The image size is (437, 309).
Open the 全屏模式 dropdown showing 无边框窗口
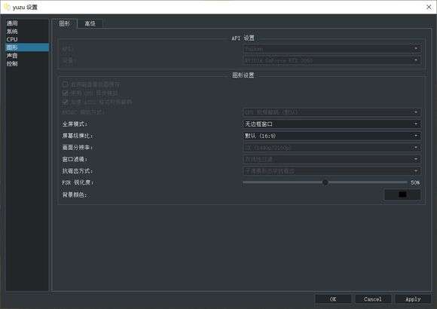(332, 124)
